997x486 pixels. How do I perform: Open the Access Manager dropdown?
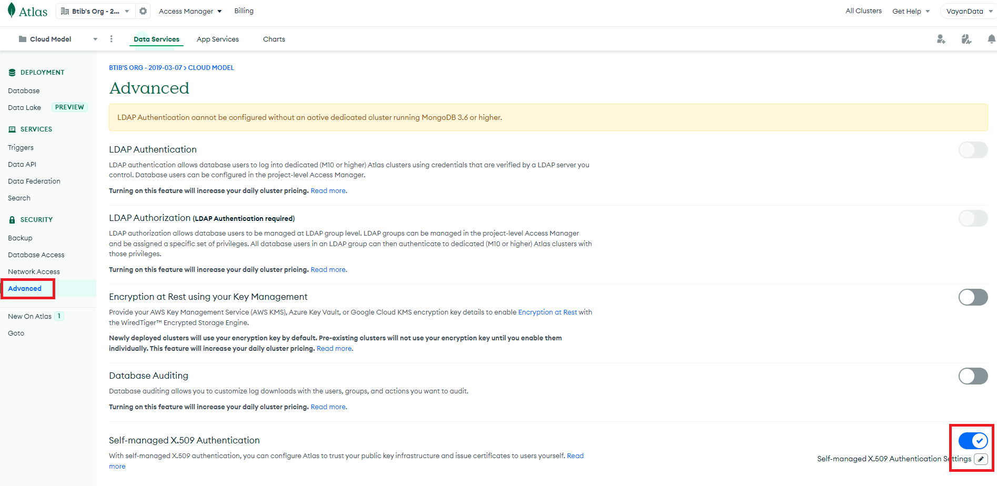(x=190, y=11)
